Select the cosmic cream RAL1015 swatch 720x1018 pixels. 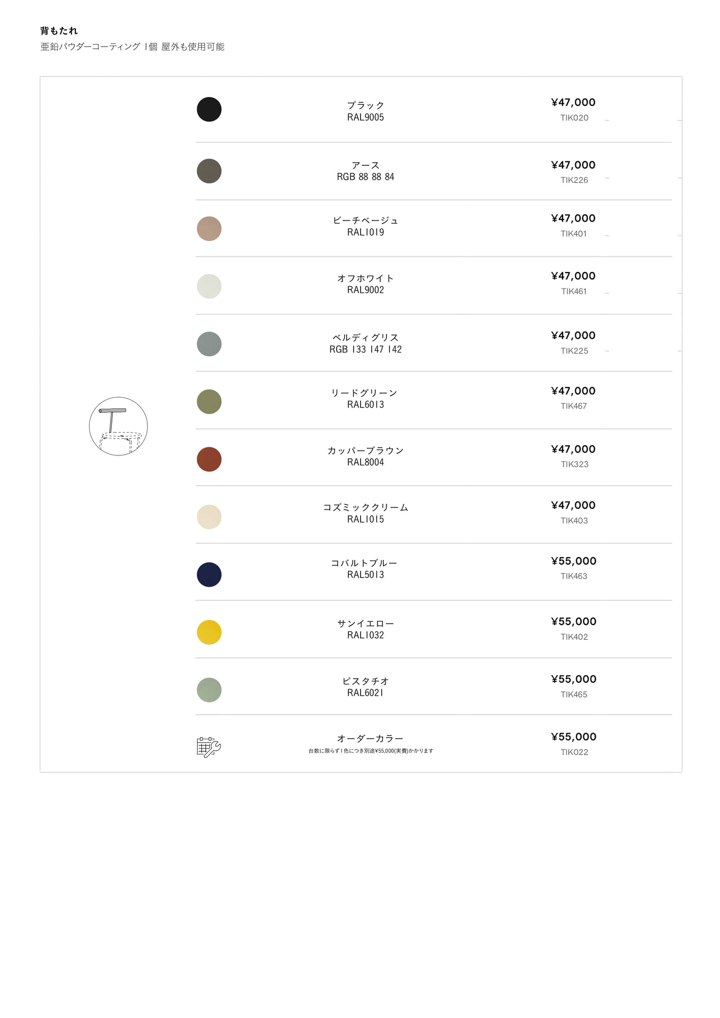pyautogui.click(x=209, y=517)
